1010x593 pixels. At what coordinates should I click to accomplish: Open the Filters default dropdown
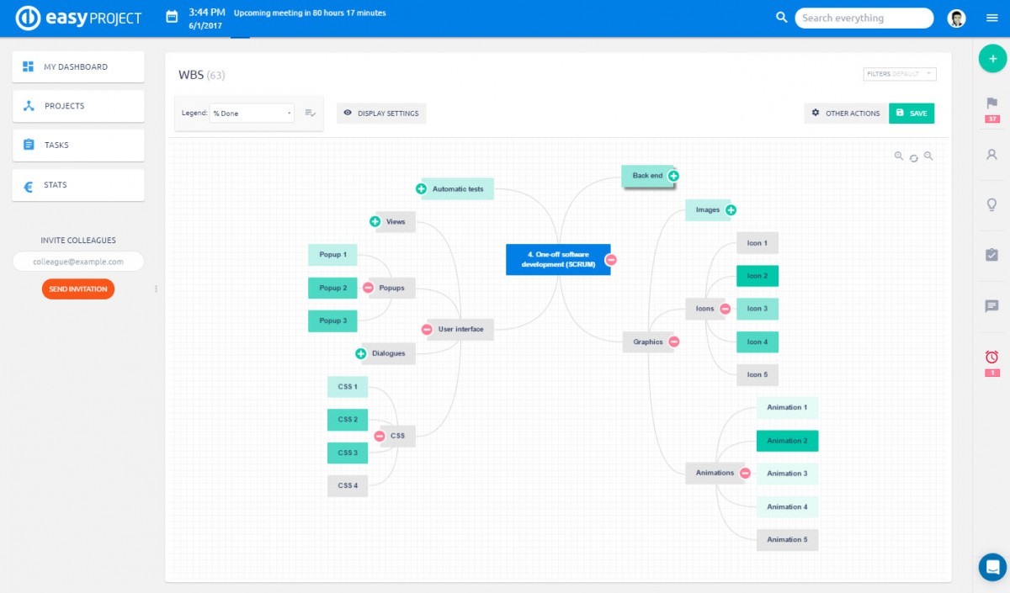899,74
